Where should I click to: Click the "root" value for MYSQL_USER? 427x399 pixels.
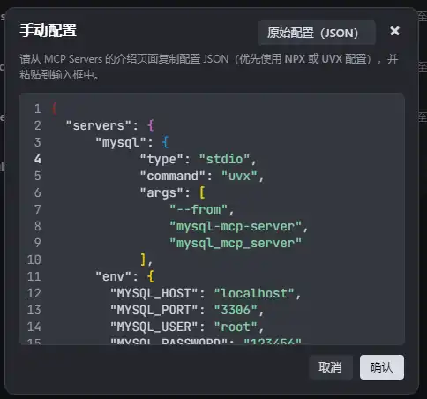pos(236,327)
